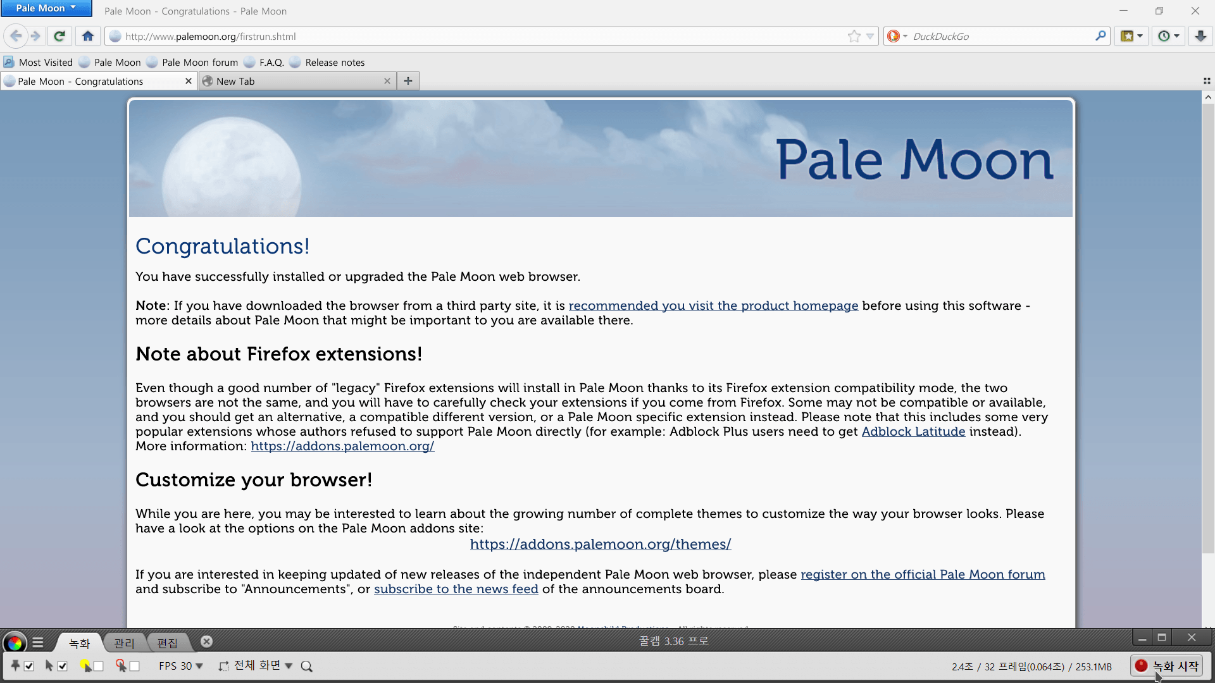Click the recorder's hamburger menu icon
Image resolution: width=1215 pixels, height=683 pixels.
[x=38, y=643]
